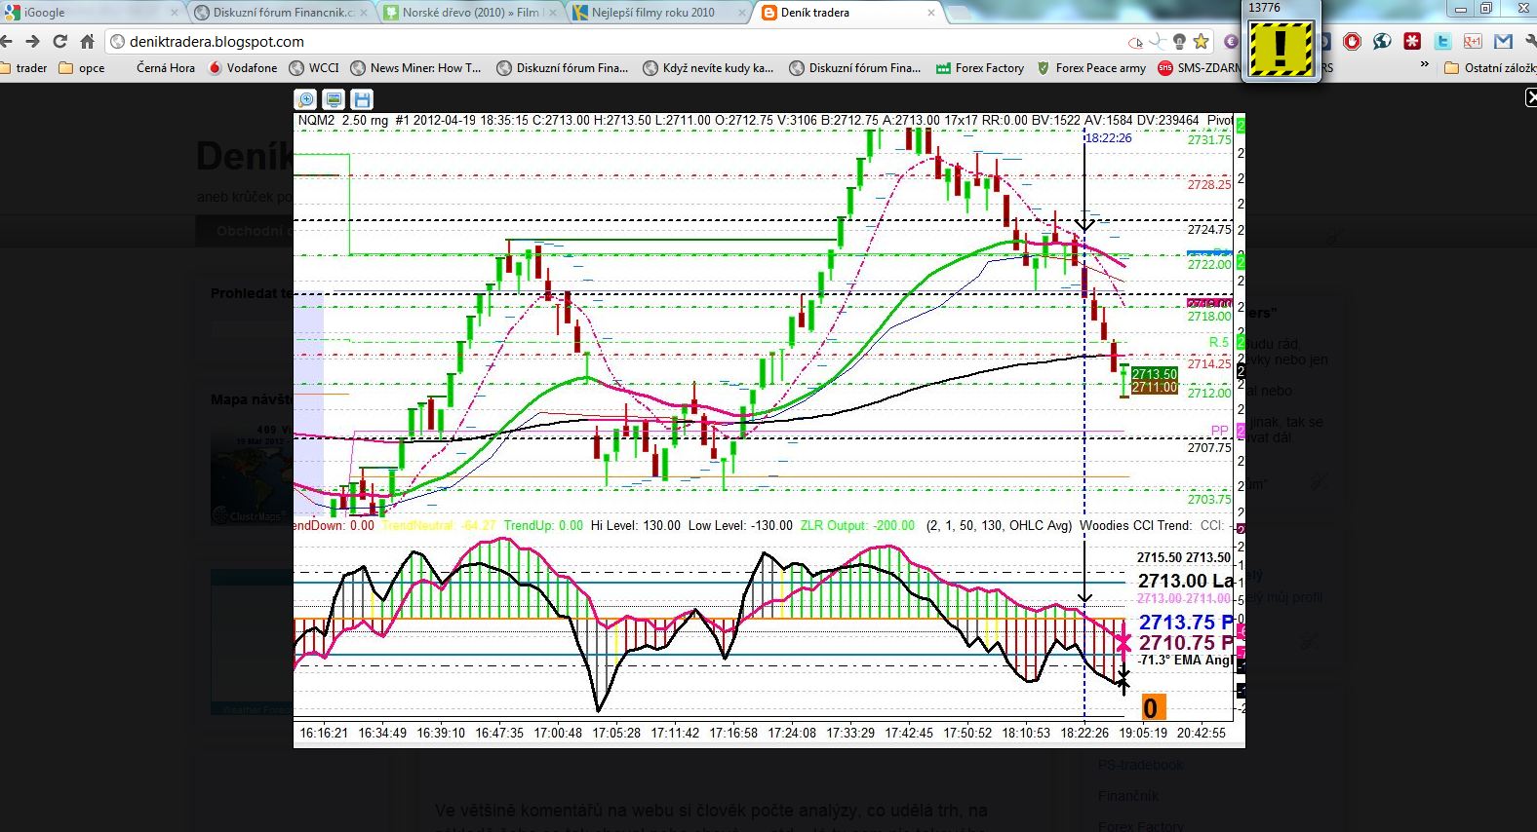This screenshot has width=1537, height=832.
Task: Click the floppy disk save icon
Action: pyautogui.click(x=362, y=99)
